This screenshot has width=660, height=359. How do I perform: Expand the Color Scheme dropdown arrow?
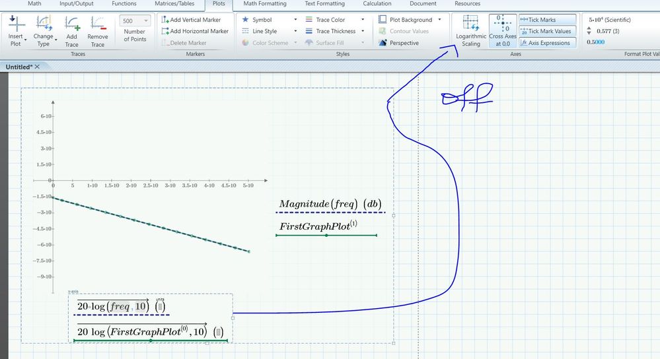(x=295, y=43)
